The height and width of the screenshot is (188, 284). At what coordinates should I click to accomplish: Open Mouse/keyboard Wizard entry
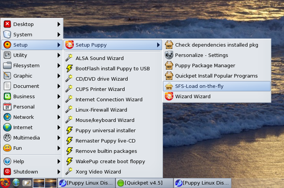[112, 120]
